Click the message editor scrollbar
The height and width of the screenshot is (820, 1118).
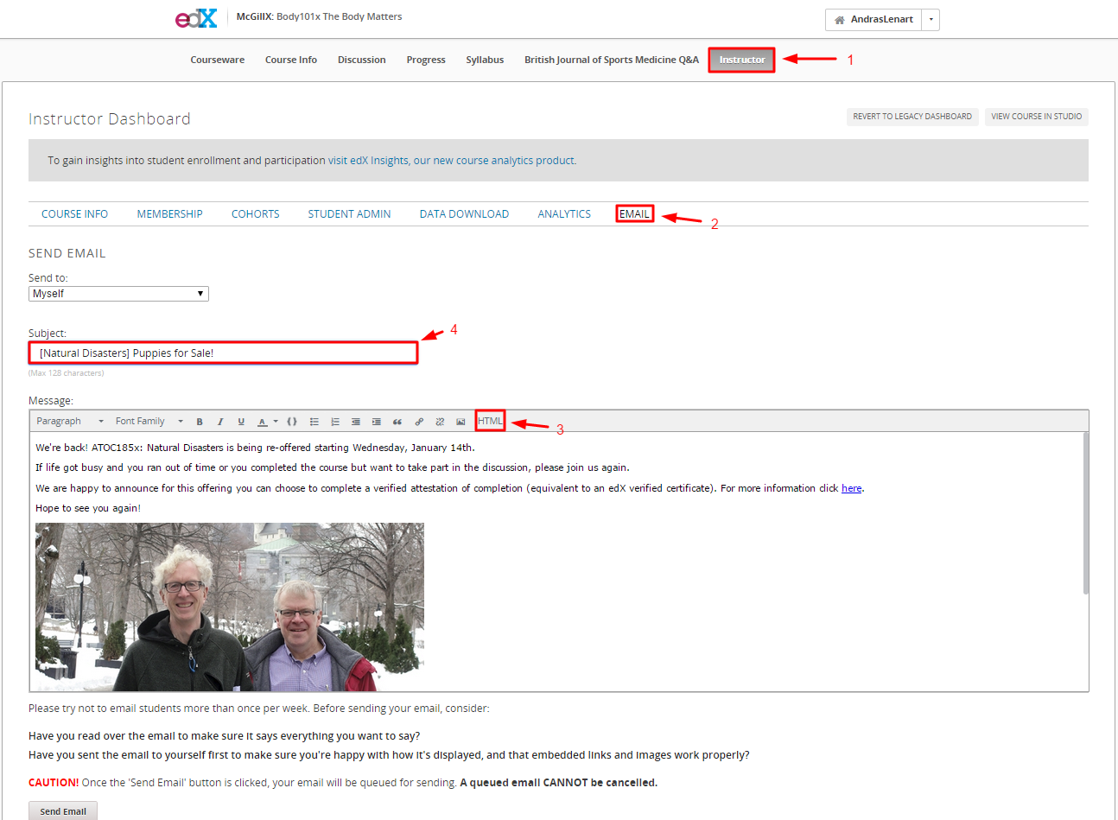tap(1085, 514)
